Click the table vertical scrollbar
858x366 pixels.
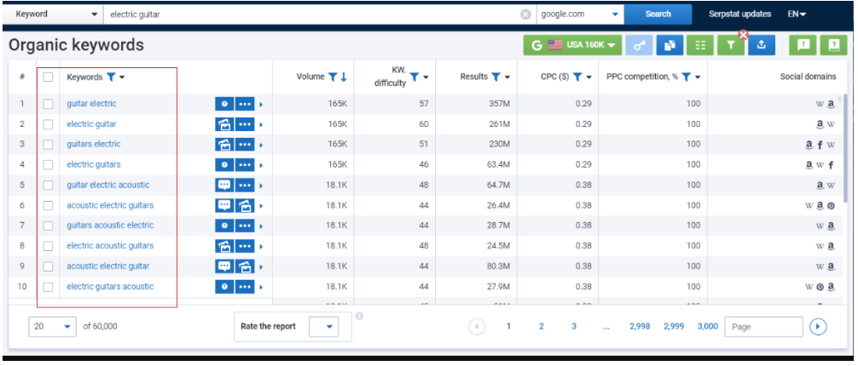point(847,149)
